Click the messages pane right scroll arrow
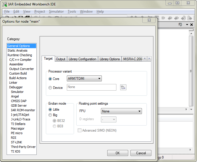The image size is (197, 162). (190, 150)
